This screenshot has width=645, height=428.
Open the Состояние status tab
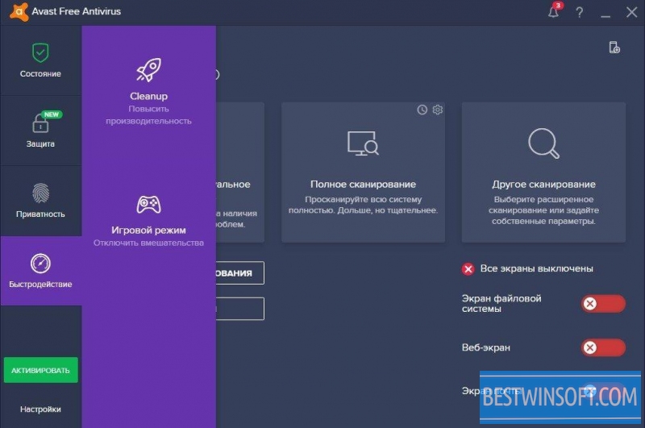(x=41, y=60)
